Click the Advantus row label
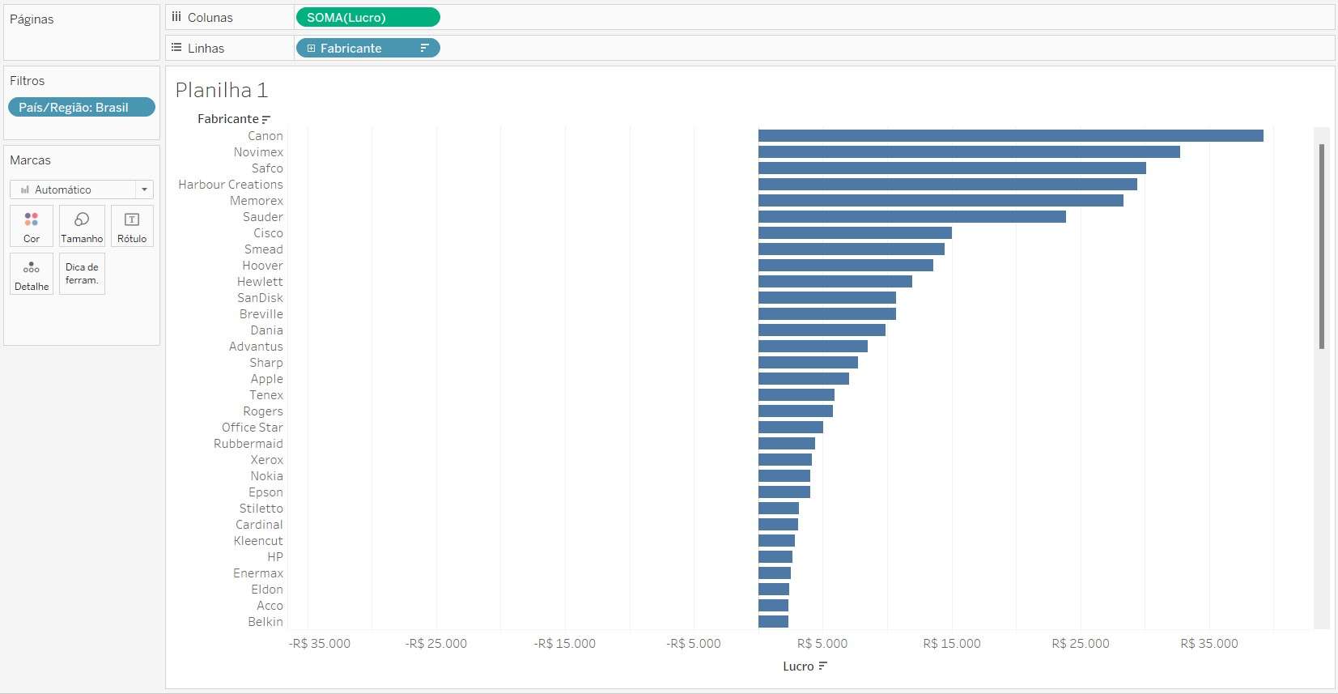This screenshot has width=1338, height=694. click(x=256, y=347)
